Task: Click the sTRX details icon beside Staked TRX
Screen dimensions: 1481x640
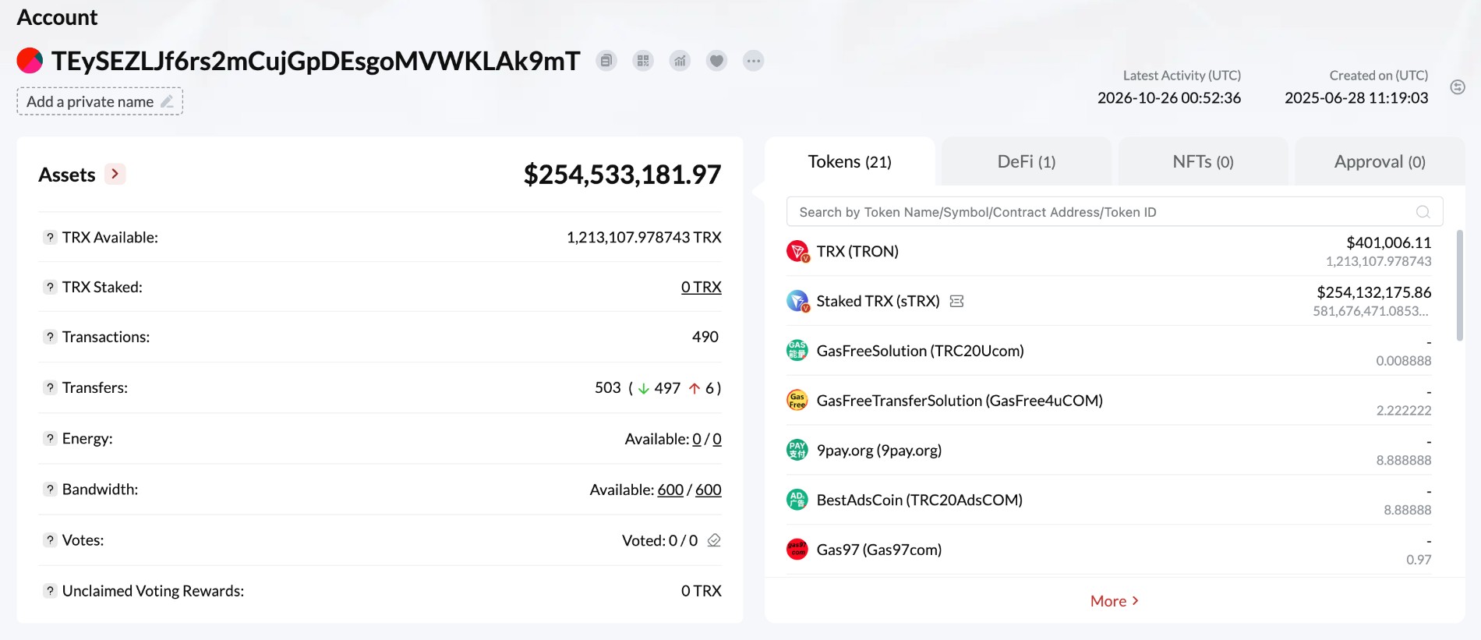Action: (956, 301)
